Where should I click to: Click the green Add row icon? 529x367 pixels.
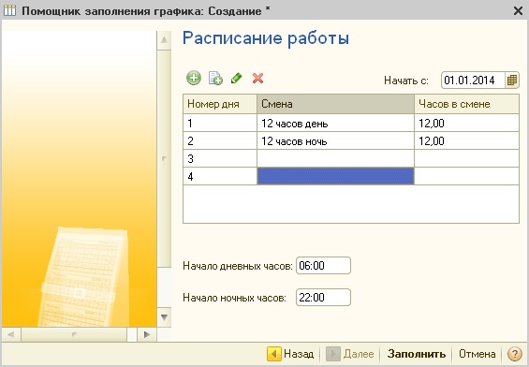[x=194, y=79]
